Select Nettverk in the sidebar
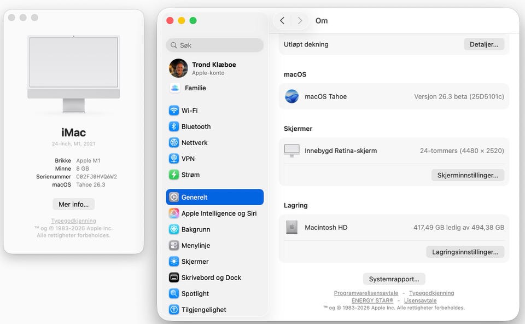This screenshot has width=525, height=324. click(194, 142)
